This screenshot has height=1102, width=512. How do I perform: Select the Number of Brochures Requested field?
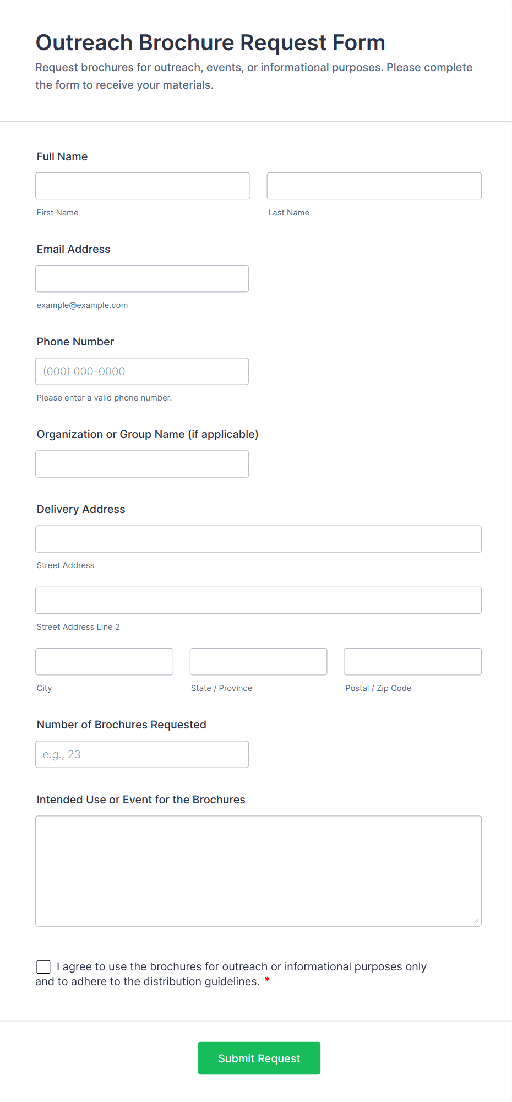pyautogui.click(x=142, y=754)
